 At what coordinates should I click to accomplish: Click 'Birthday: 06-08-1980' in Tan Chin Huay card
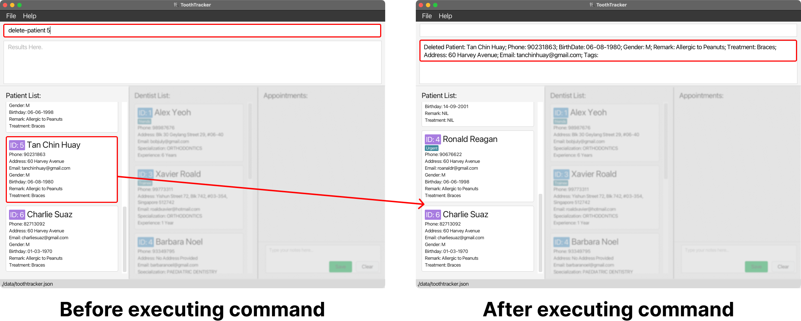coord(31,182)
